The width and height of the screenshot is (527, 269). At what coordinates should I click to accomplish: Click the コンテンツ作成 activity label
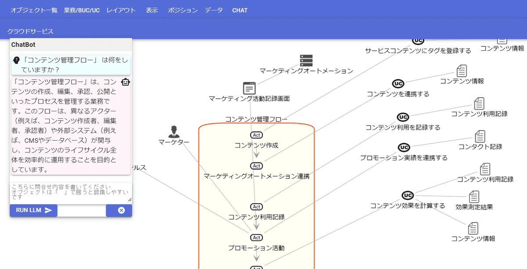click(x=256, y=145)
